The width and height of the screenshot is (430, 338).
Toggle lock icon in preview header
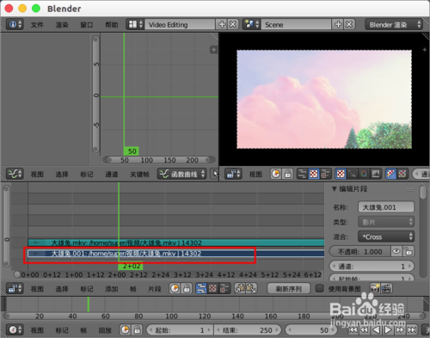(x=287, y=174)
